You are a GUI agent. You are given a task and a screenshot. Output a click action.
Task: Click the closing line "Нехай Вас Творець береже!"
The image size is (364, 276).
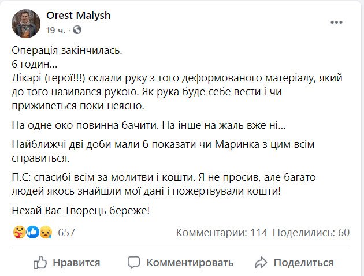[80, 211]
